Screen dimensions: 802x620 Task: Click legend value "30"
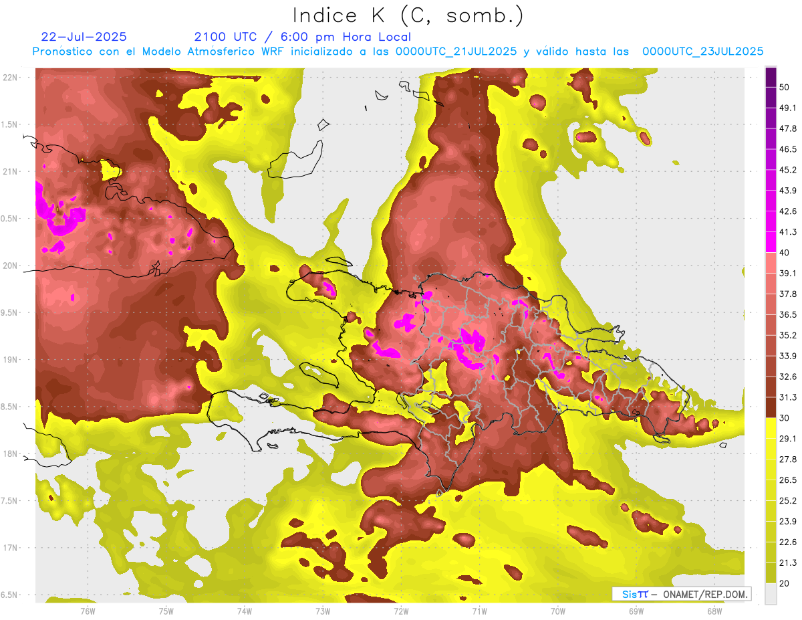[x=785, y=418]
